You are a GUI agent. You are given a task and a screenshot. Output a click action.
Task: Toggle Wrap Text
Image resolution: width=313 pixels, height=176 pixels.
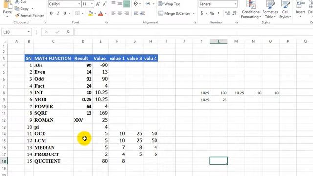[169, 4]
